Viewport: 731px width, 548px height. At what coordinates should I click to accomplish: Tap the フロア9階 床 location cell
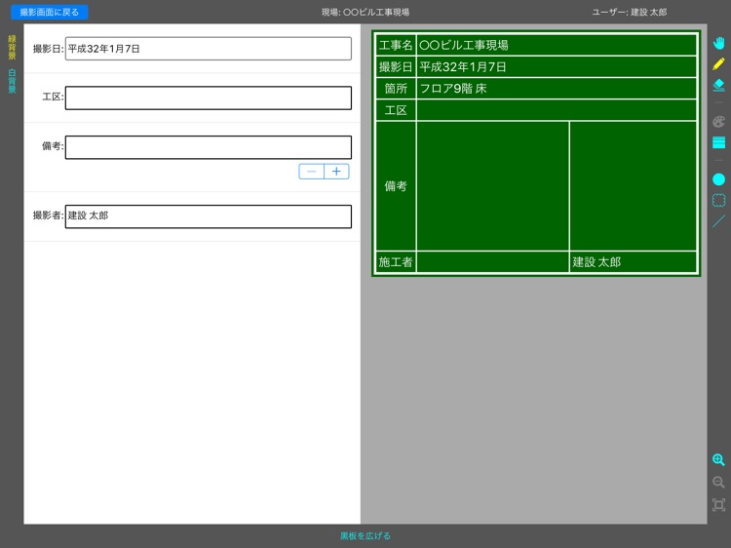click(x=557, y=89)
